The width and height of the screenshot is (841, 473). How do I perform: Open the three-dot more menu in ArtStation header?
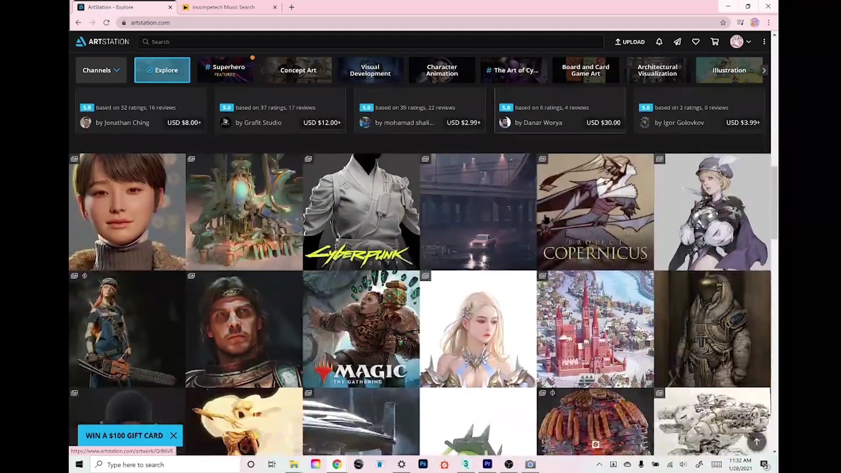tap(764, 42)
